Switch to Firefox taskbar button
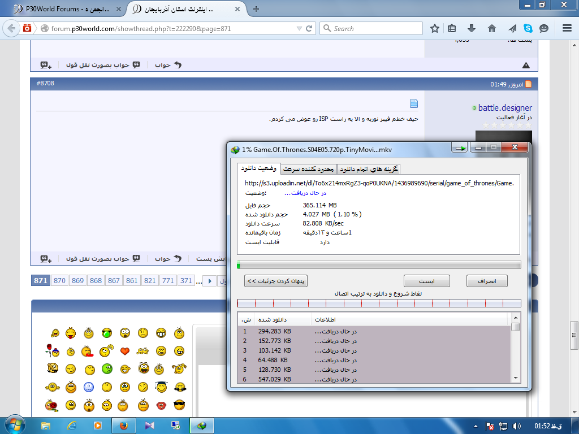Image resolution: width=579 pixels, height=434 pixels. [123, 426]
